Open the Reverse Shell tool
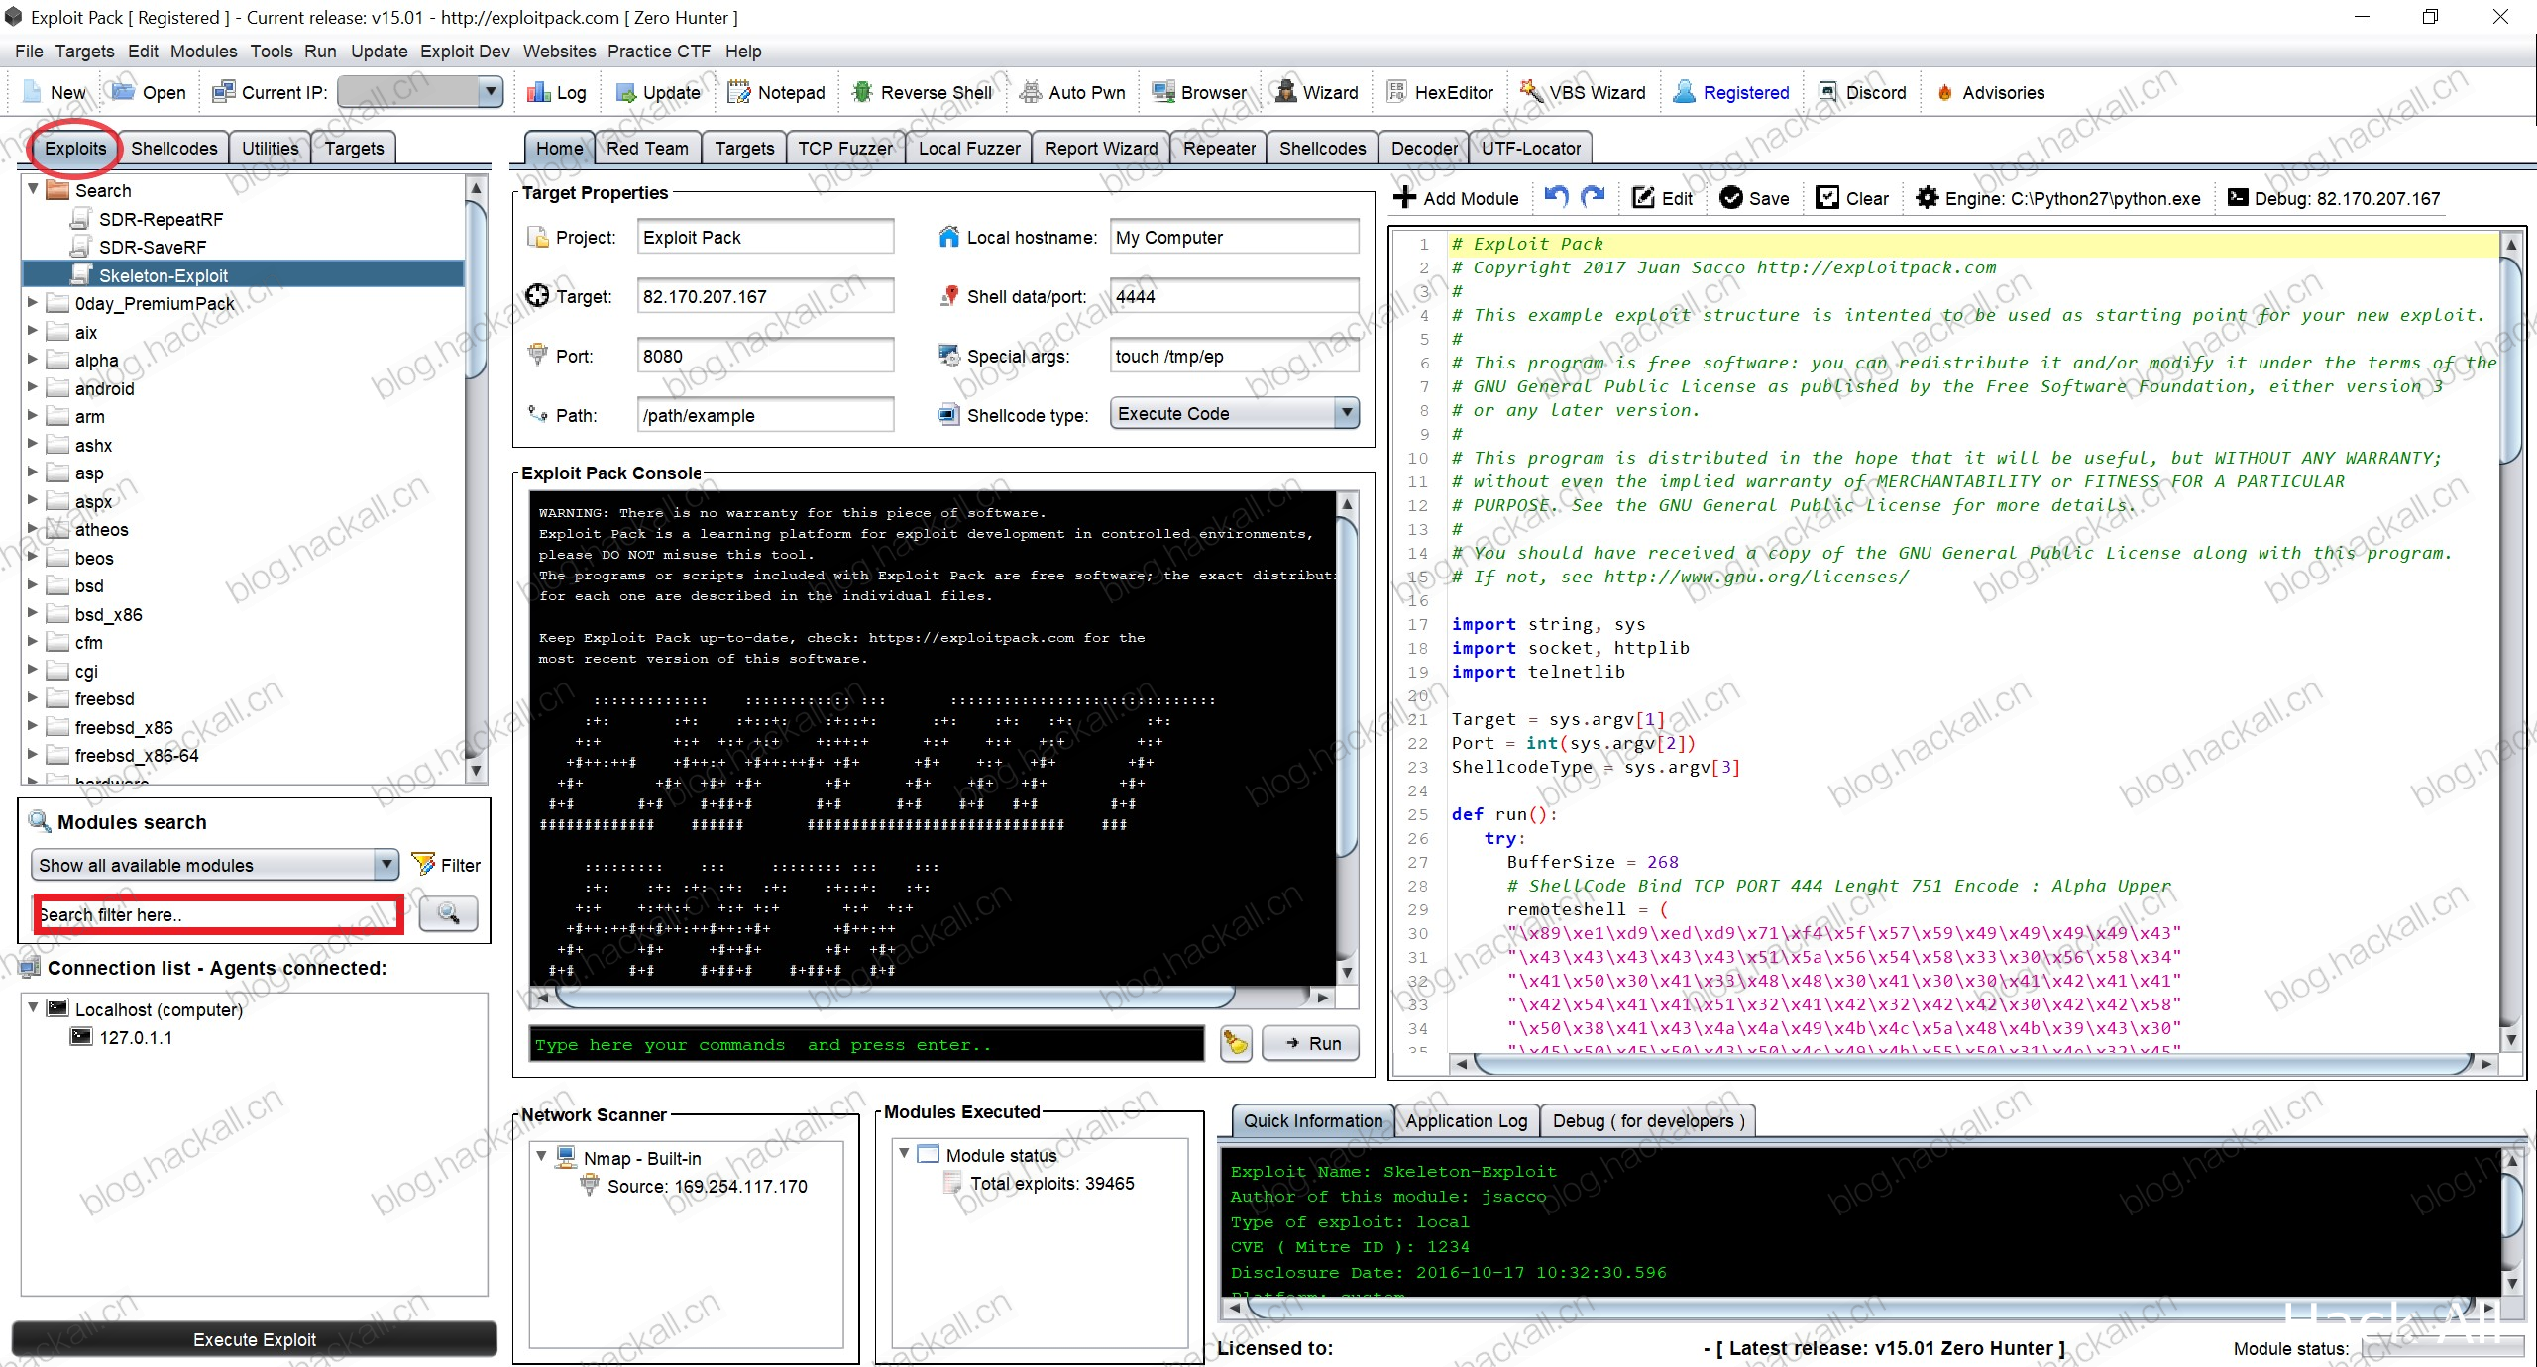This screenshot has width=2537, height=1367. 862,92
